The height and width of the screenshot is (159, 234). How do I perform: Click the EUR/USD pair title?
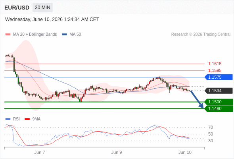coord(17,8)
